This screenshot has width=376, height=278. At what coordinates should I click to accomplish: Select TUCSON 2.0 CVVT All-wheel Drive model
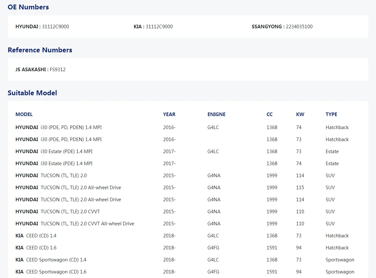click(x=75, y=223)
